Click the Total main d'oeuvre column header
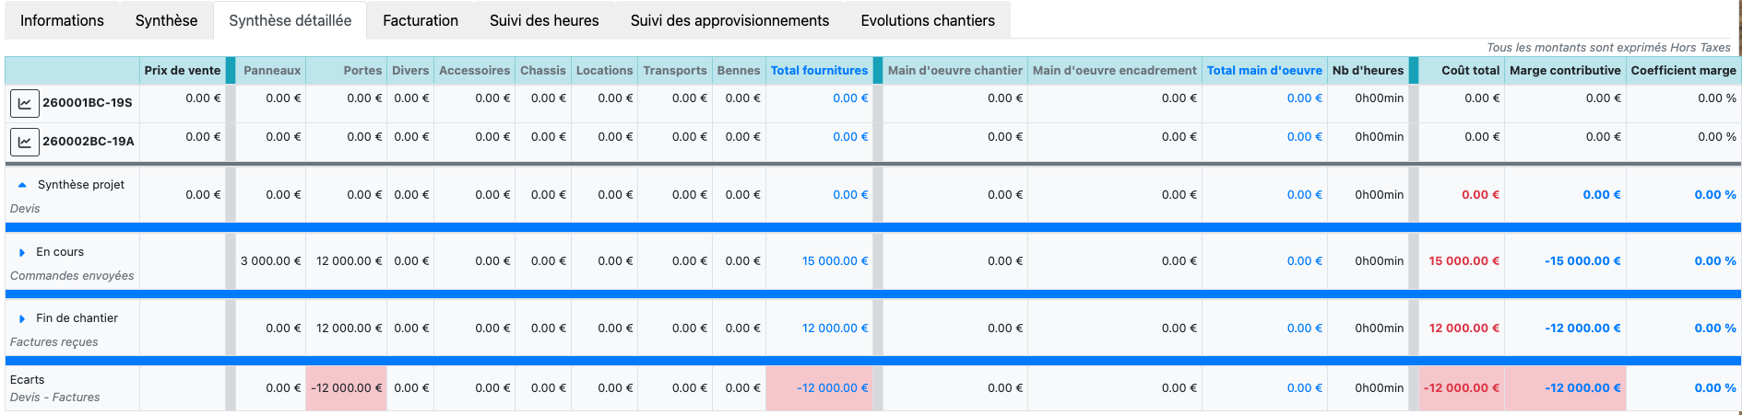 1263,71
